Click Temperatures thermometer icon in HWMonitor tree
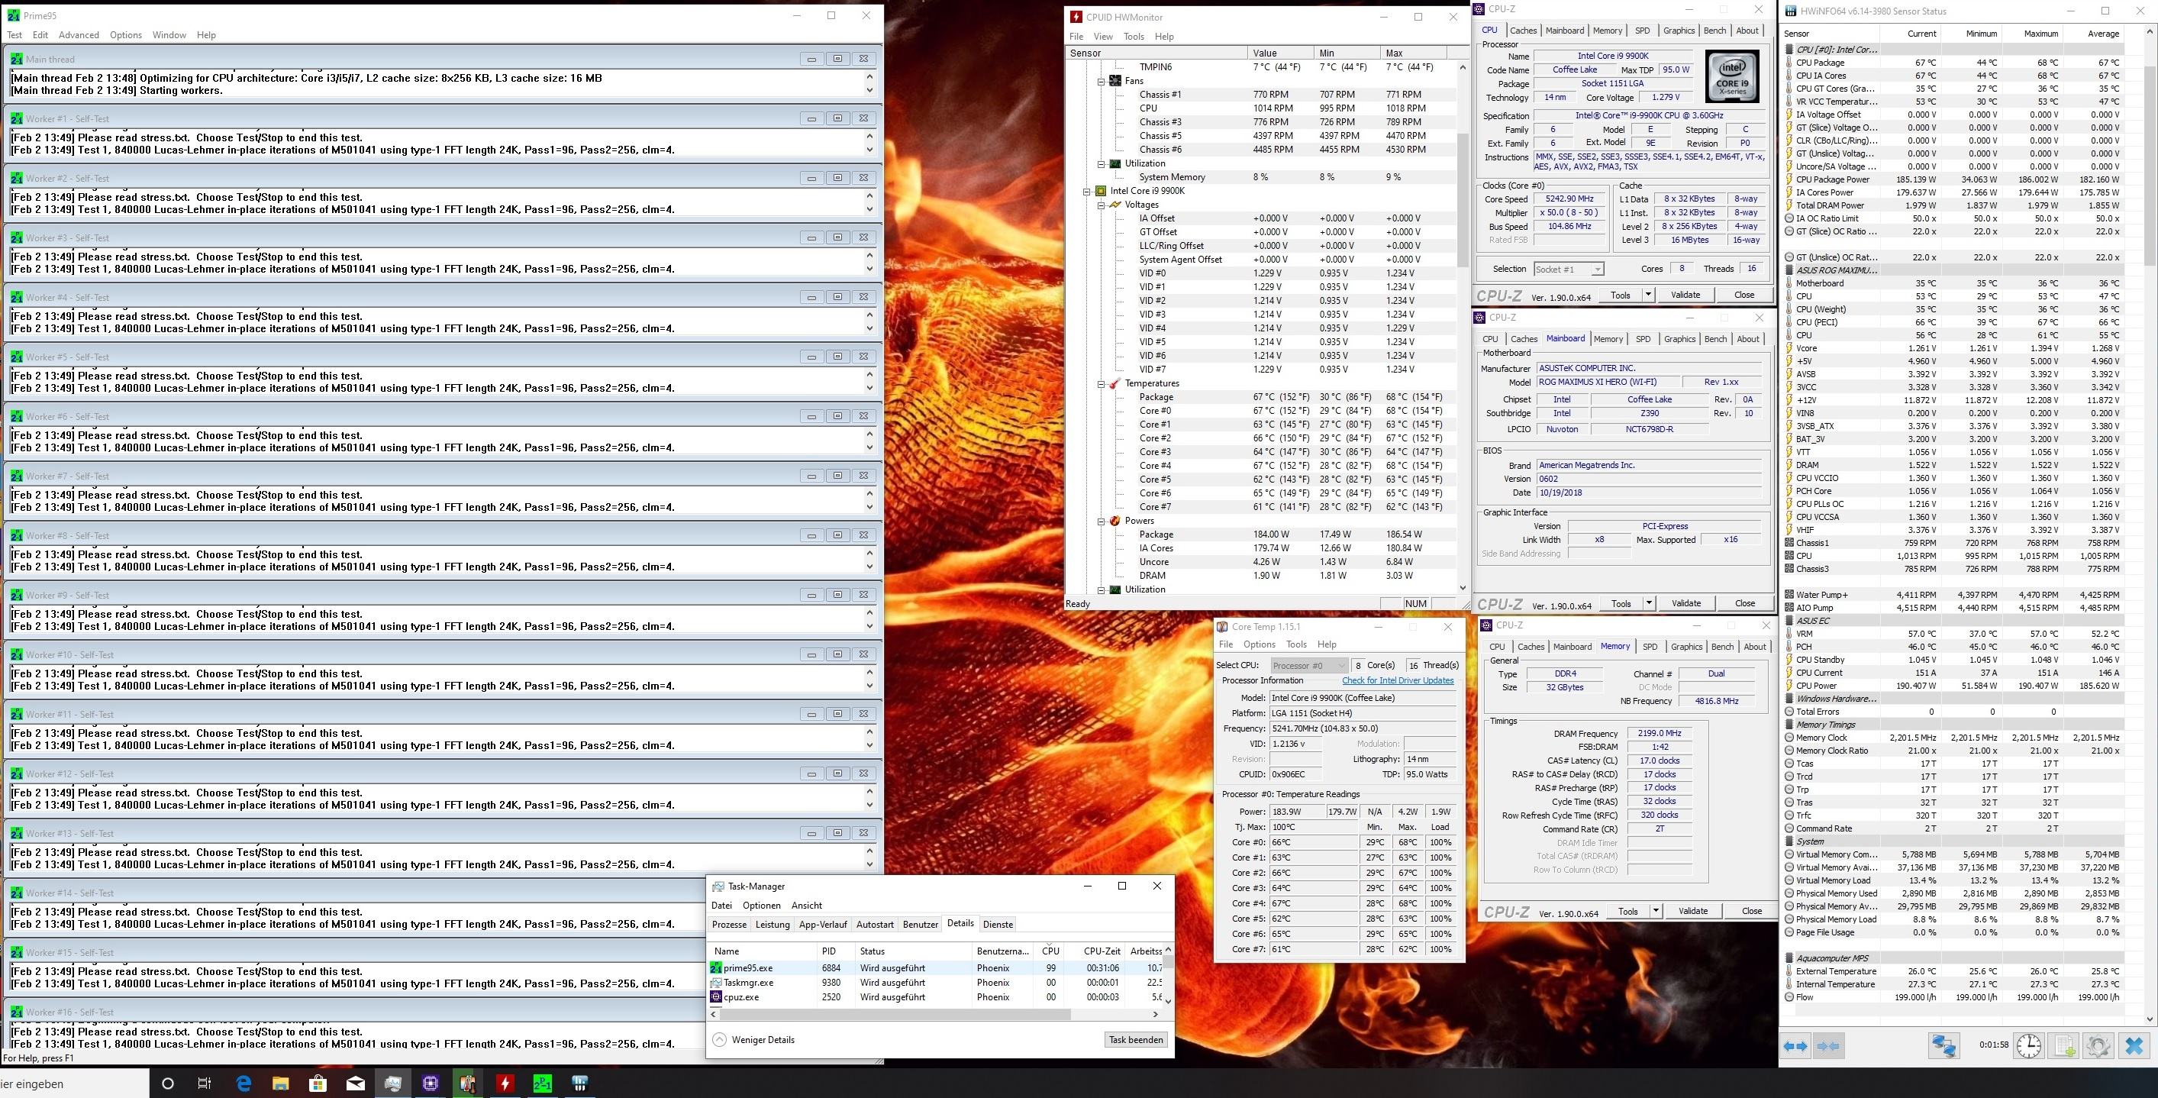Viewport: 2158px width, 1098px height. 1115,383
